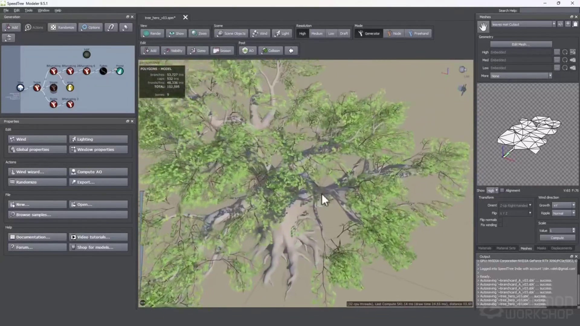Open the Edit menu
Image resolution: width=580 pixels, height=326 pixels.
pyautogui.click(x=17, y=10)
